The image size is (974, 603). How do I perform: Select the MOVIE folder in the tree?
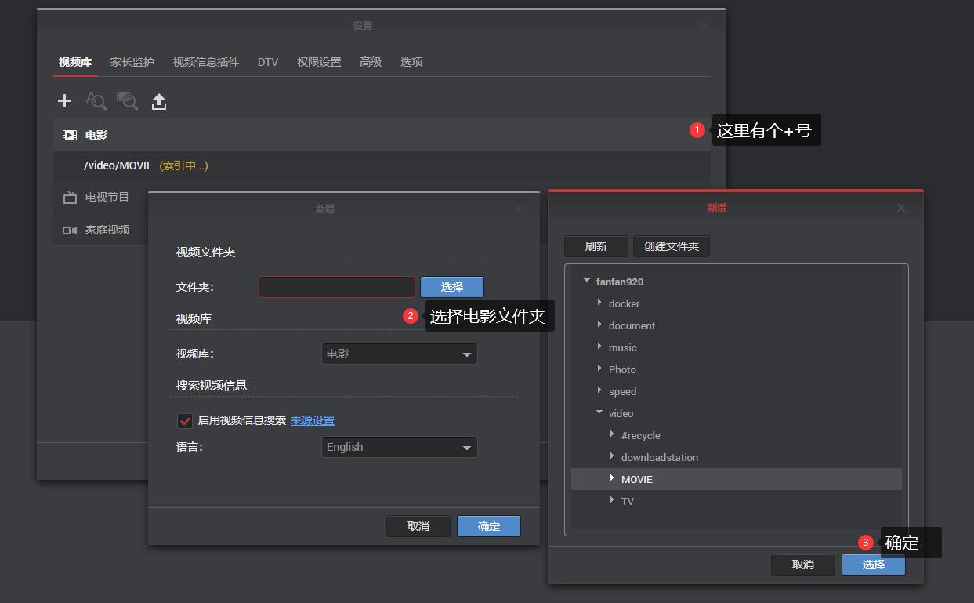pos(636,479)
